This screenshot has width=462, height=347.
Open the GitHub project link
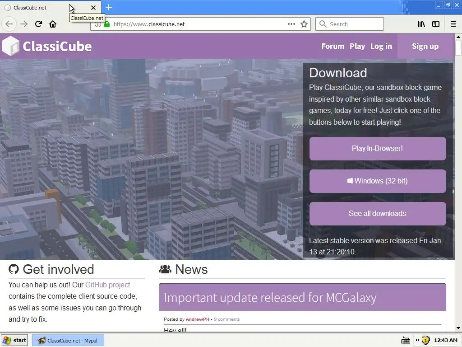(x=107, y=285)
